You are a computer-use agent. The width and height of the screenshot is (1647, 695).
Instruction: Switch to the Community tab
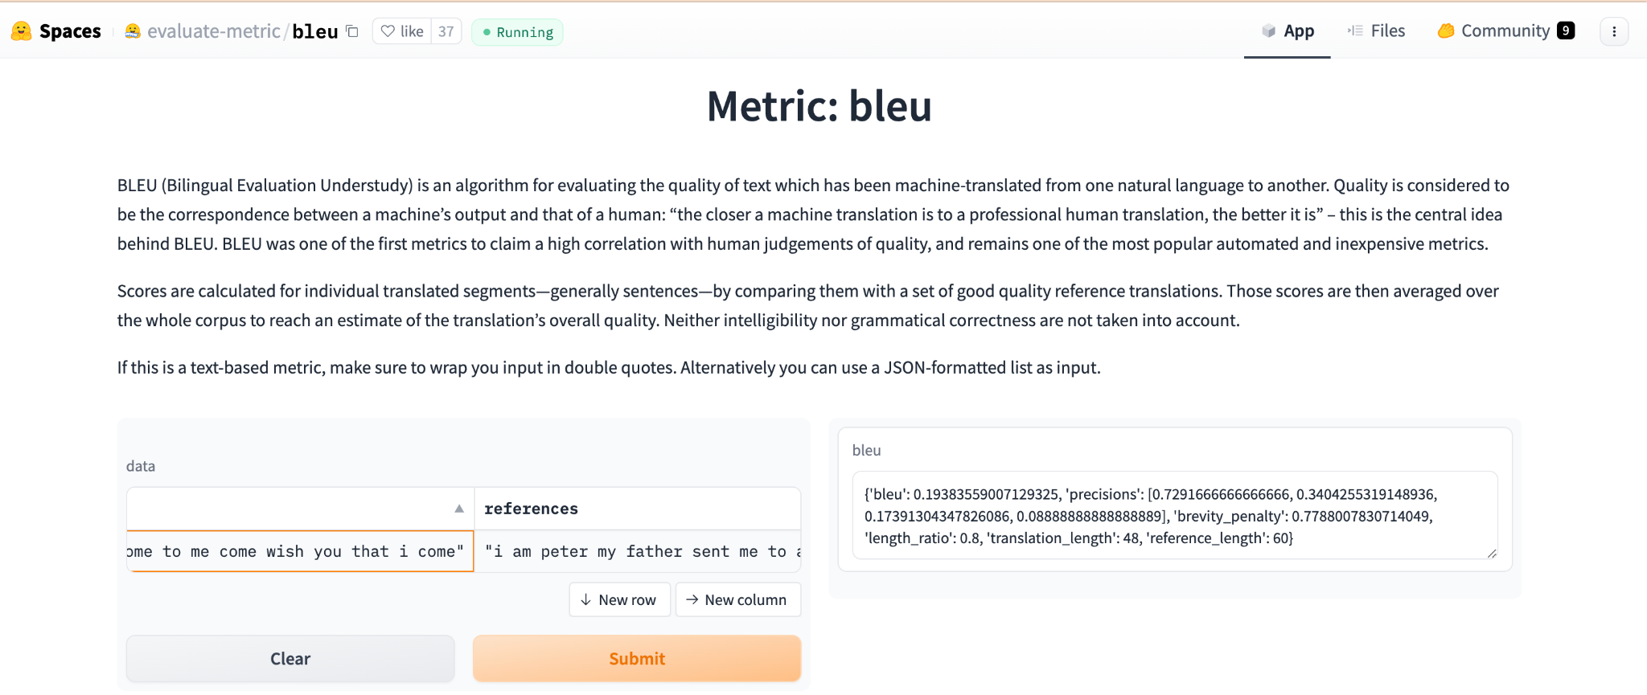coord(1506,31)
